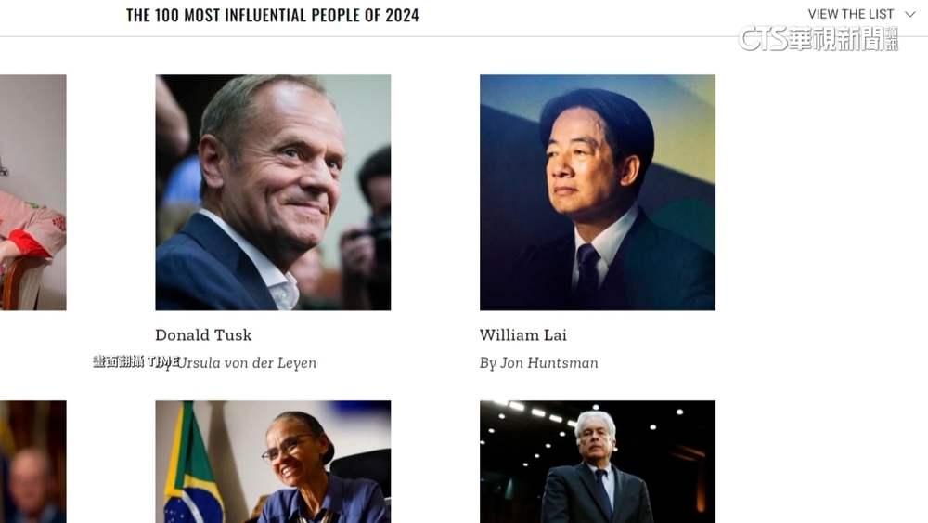
Task: Click the 畫面翻攝 TIME source caption overlay
Action: [135, 361]
